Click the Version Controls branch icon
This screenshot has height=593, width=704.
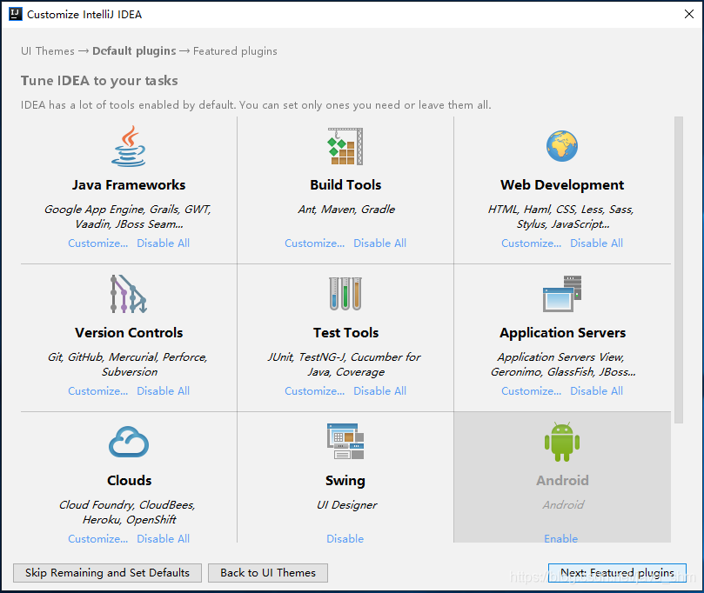tap(129, 294)
